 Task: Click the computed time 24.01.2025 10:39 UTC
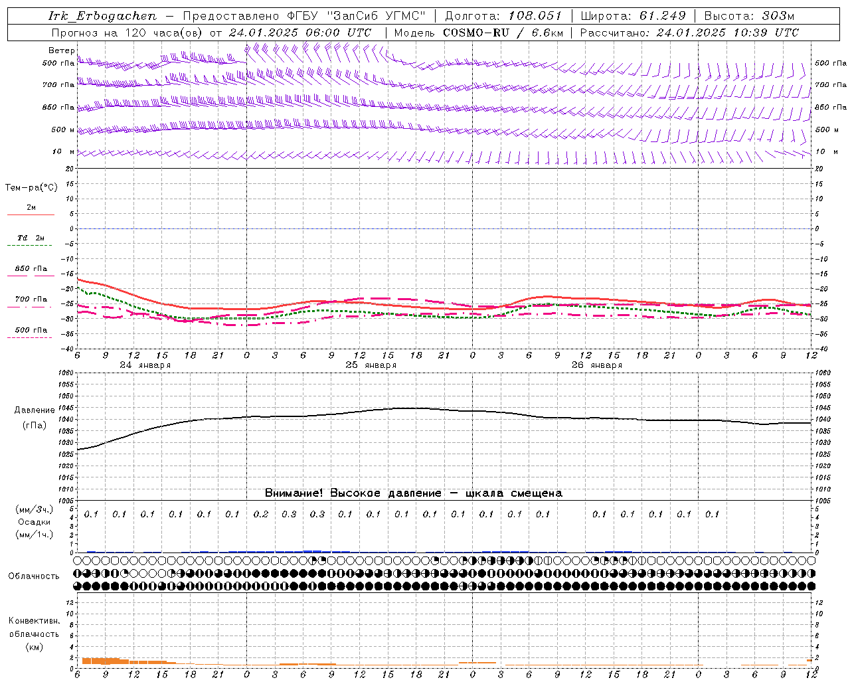coord(727,33)
